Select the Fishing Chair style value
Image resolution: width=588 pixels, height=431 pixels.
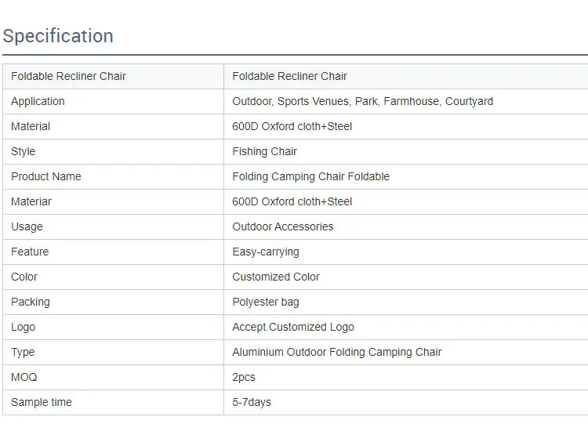point(264,151)
